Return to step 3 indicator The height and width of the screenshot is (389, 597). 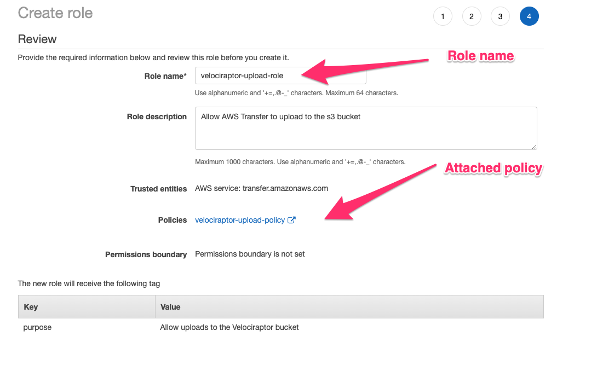point(500,16)
